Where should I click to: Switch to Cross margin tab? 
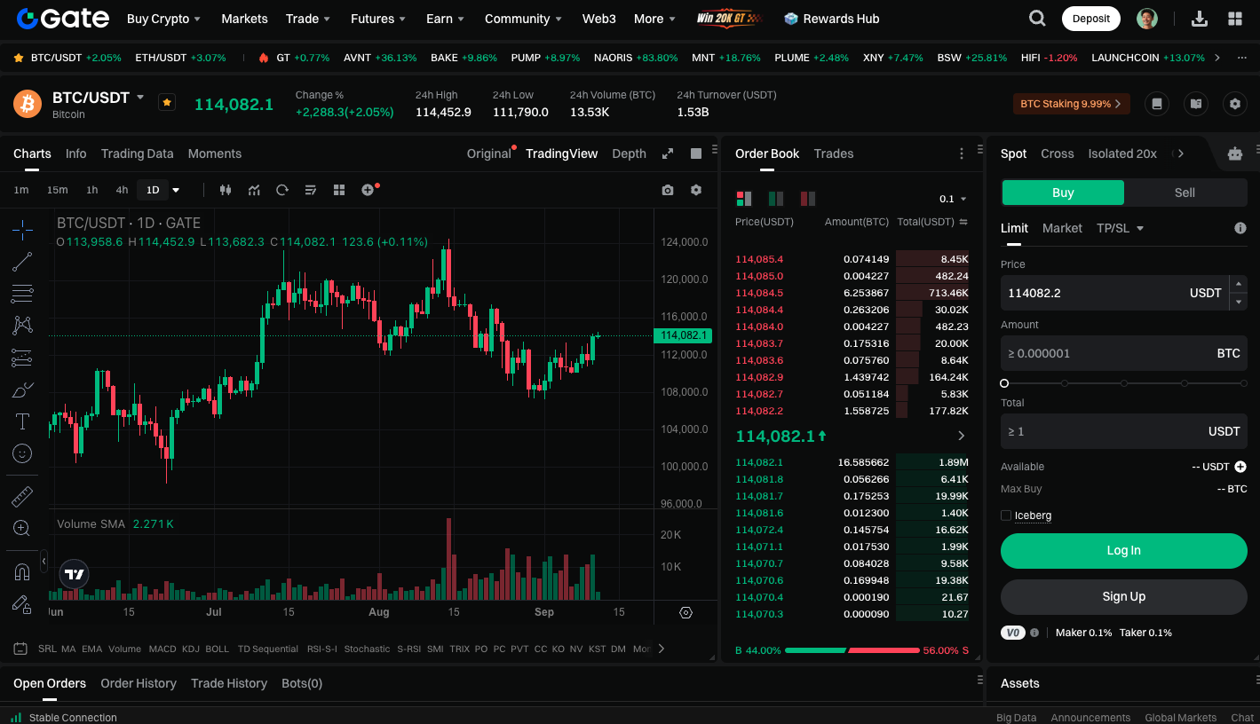[x=1057, y=153]
